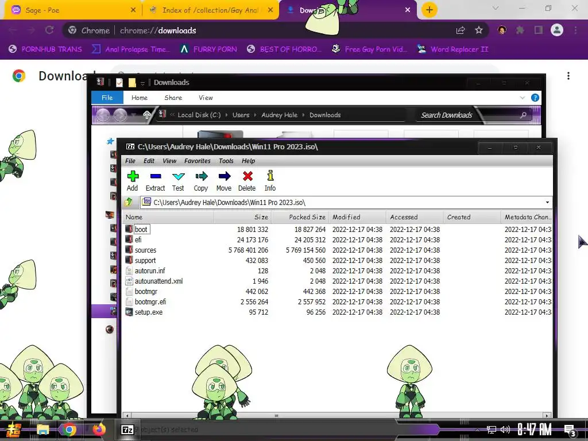The image size is (588, 441).
Task: Bookmark this page with star icon
Action: click(479, 30)
